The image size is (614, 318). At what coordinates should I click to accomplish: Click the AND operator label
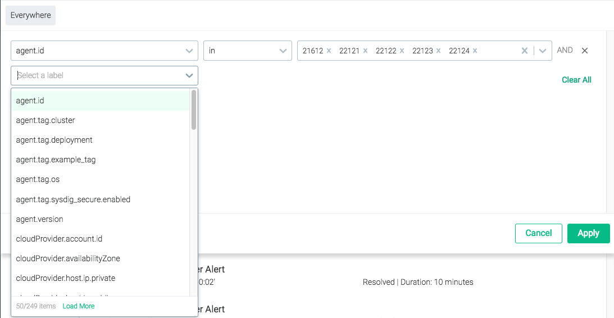click(565, 50)
